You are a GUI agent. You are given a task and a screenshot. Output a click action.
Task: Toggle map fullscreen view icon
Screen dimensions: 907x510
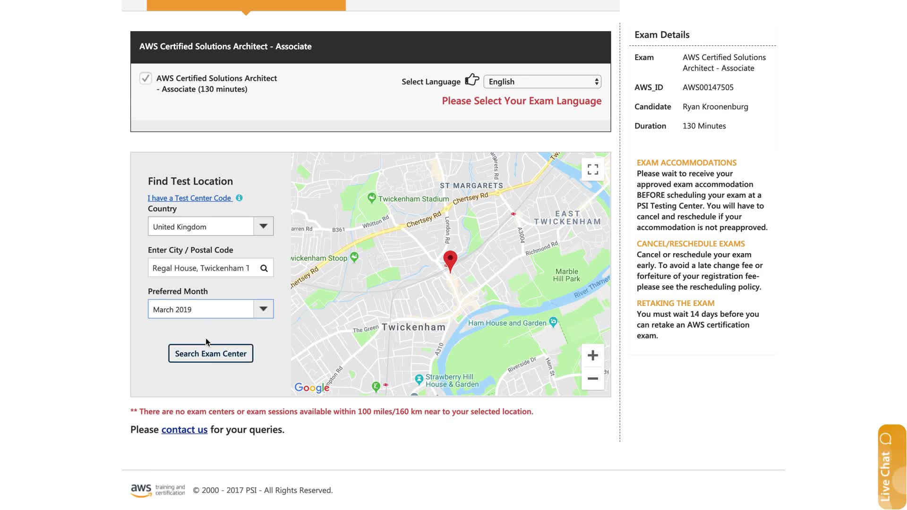pyautogui.click(x=593, y=169)
